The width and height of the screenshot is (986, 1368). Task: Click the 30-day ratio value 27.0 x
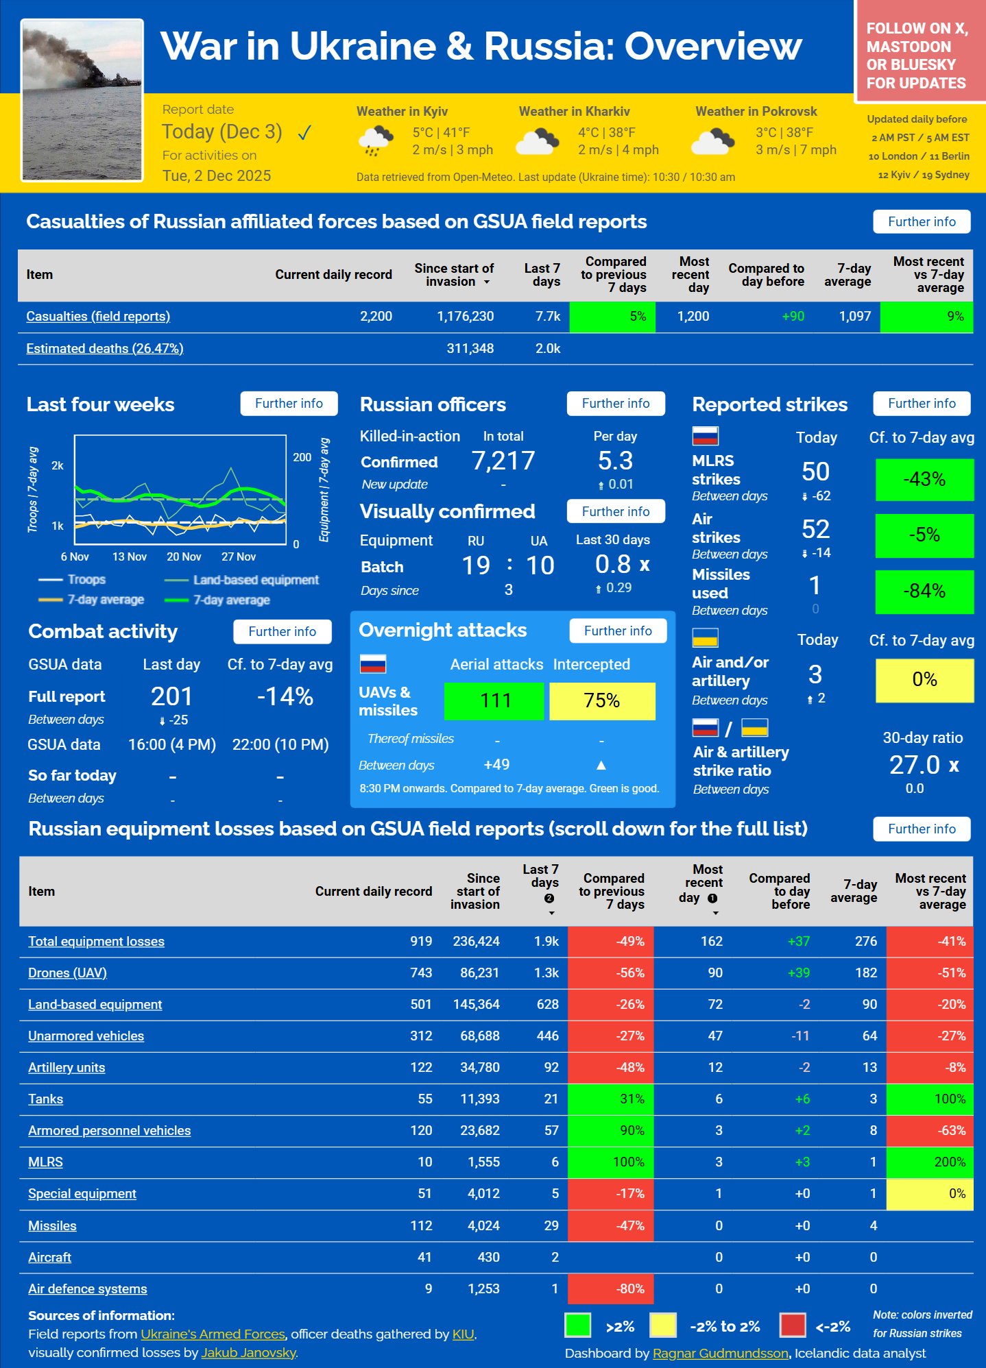[x=924, y=765]
